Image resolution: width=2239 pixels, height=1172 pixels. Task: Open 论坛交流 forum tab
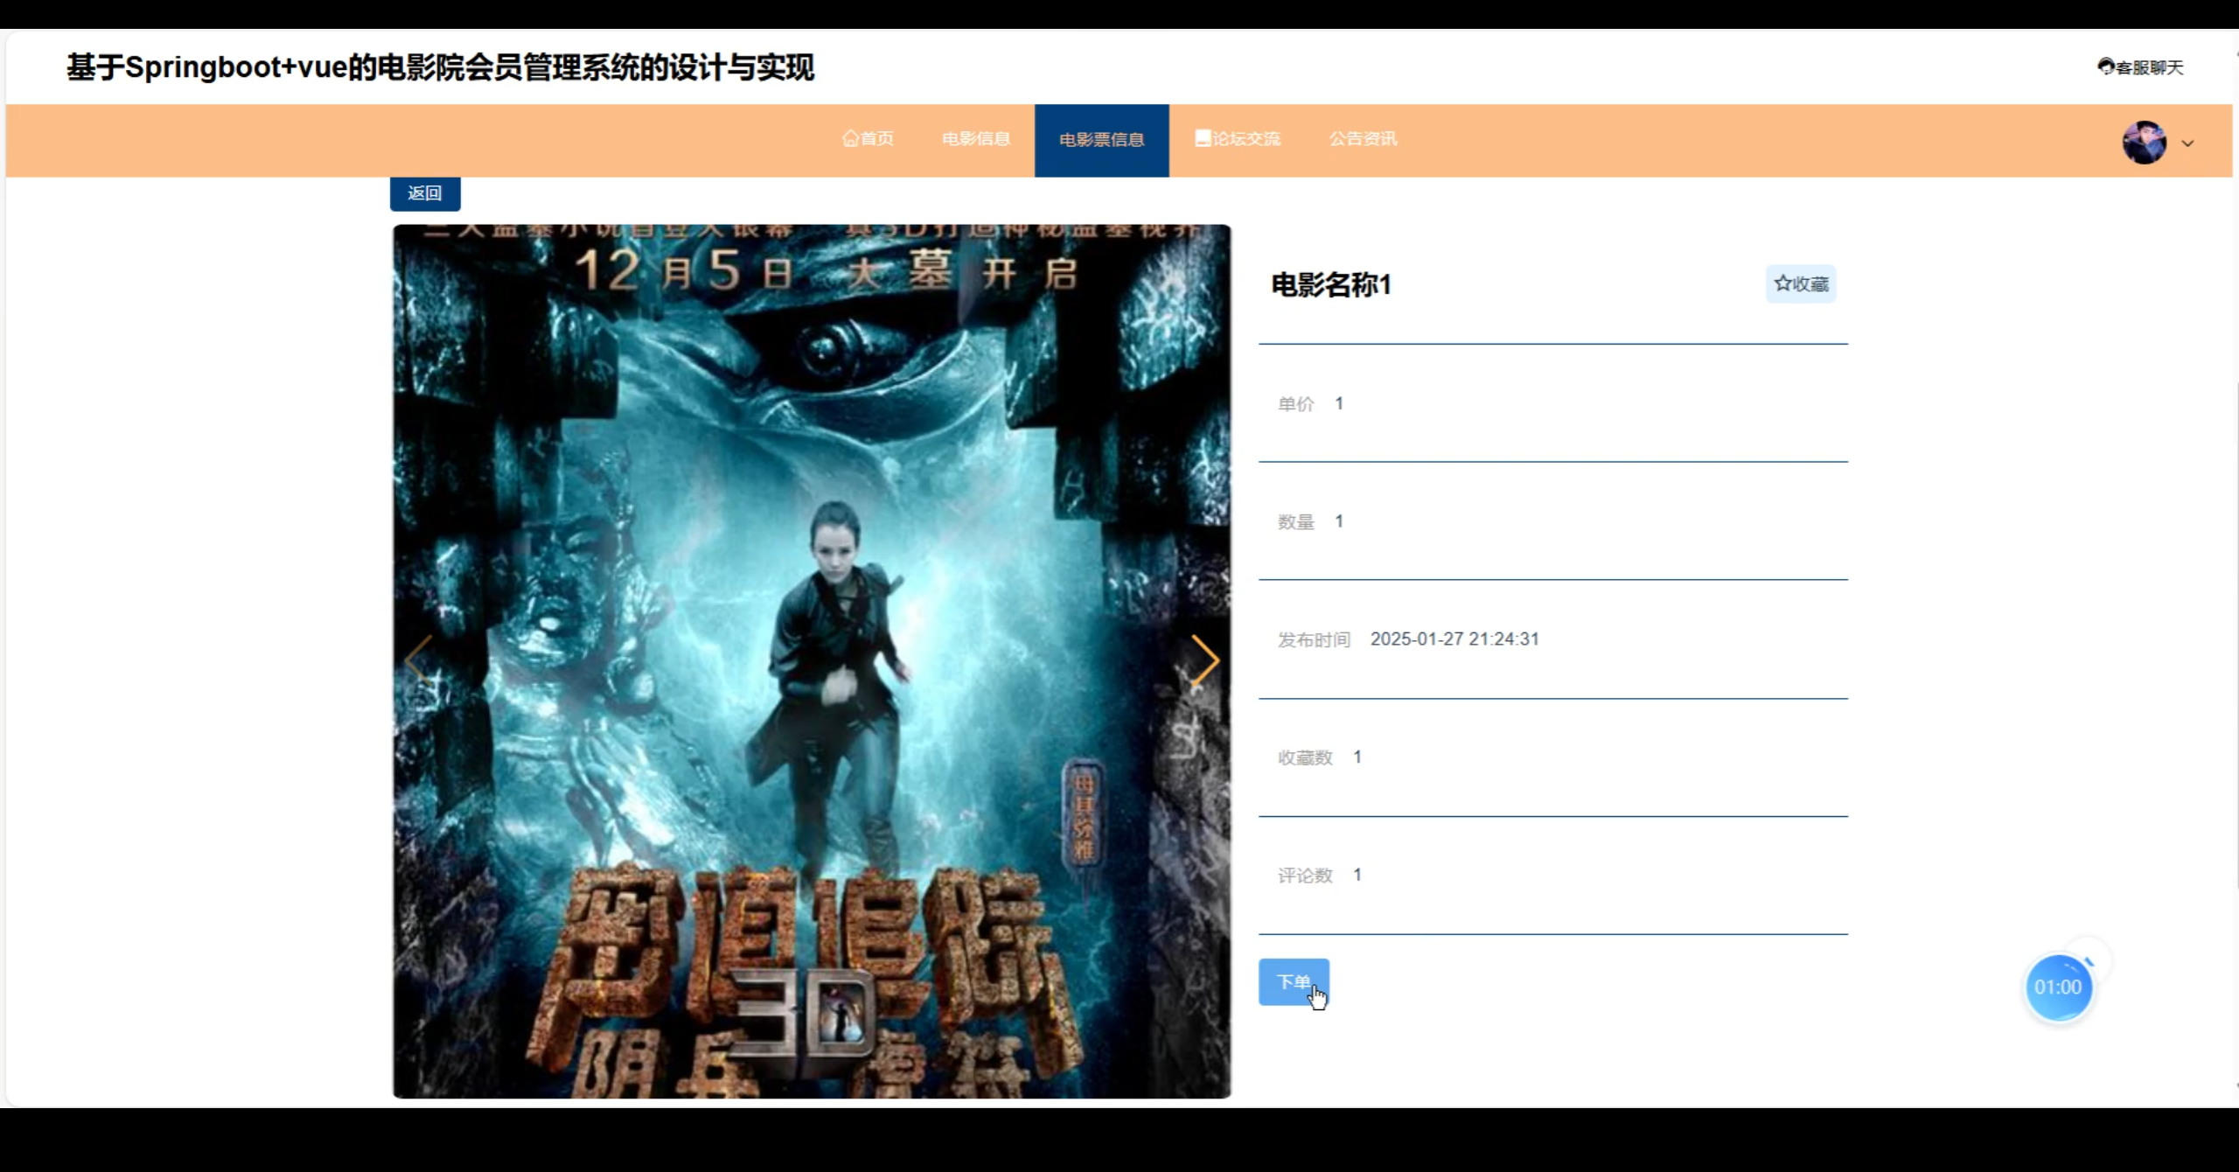click(1238, 139)
